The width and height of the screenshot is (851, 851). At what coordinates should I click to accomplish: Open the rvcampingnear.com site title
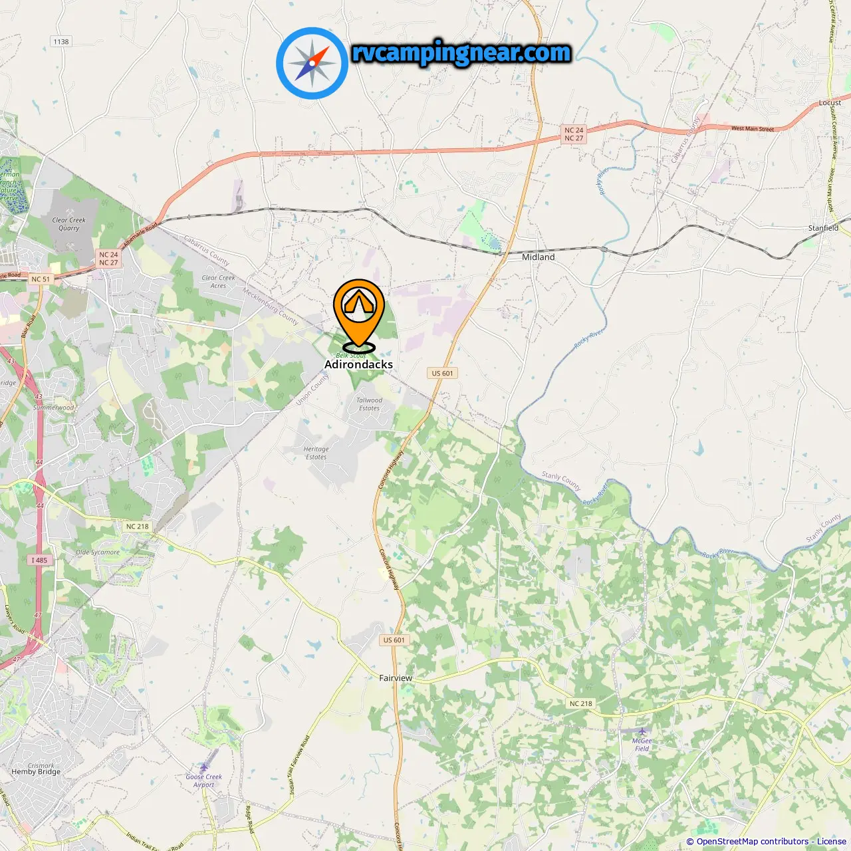[x=461, y=53]
